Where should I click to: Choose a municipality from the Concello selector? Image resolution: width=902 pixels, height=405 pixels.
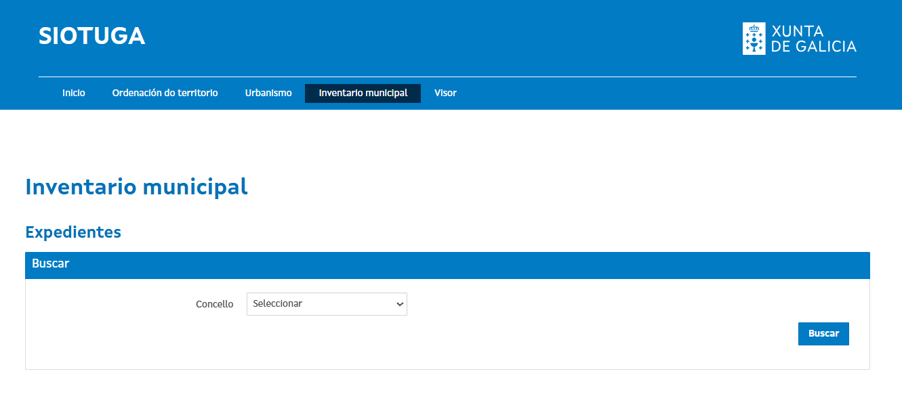point(327,304)
